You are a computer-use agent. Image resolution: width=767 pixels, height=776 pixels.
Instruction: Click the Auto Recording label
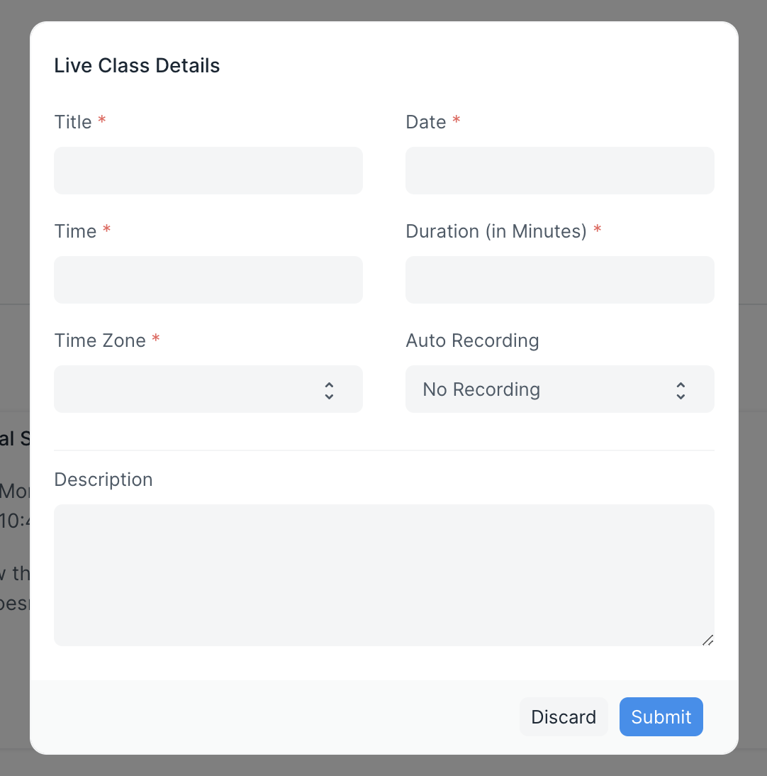click(x=472, y=340)
